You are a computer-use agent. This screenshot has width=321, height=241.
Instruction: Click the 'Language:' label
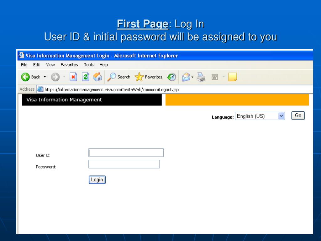click(223, 117)
